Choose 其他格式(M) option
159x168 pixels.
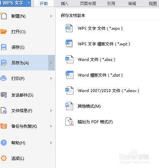pyautogui.click(x=89, y=106)
